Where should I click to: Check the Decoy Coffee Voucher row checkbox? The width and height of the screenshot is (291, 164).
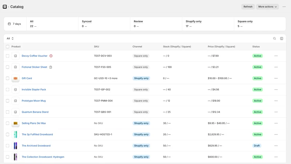7,56
